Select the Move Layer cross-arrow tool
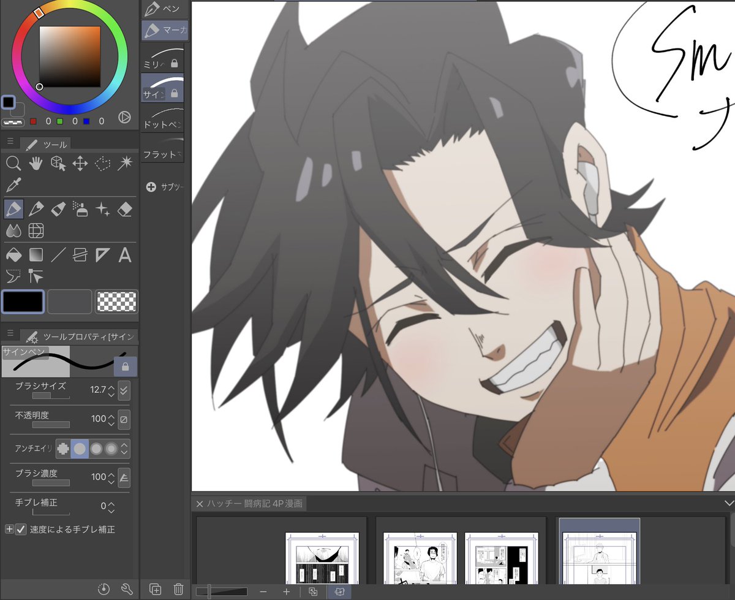The image size is (735, 600). click(80, 163)
